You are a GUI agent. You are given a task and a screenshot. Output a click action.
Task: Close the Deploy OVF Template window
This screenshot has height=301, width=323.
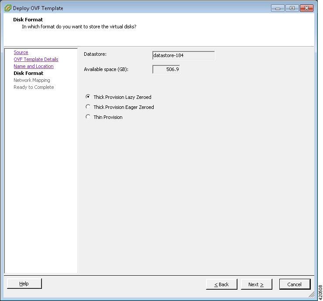pyautogui.click(x=306, y=8)
